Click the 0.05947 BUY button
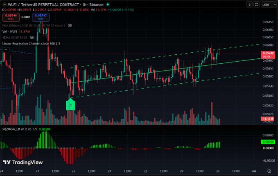Screen dimensions: 278x176 pyautogui.click(x=41, y=17)
